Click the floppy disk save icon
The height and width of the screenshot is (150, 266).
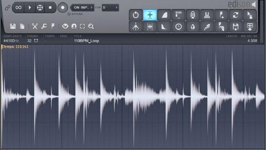(x=13, y=26)
